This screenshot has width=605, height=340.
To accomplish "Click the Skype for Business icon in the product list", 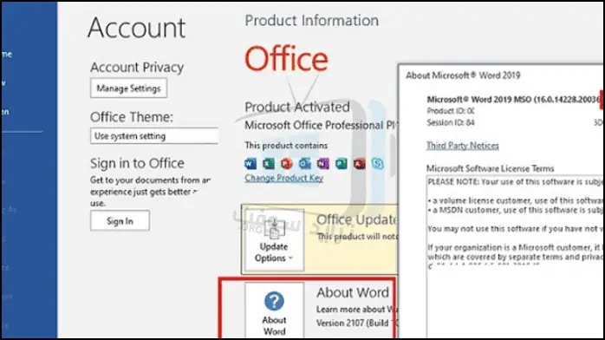I will [x=377, y=164].
